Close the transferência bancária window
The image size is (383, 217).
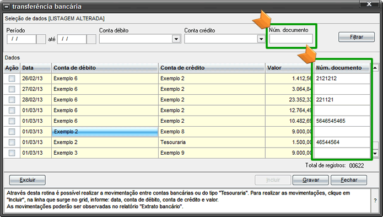369,4
